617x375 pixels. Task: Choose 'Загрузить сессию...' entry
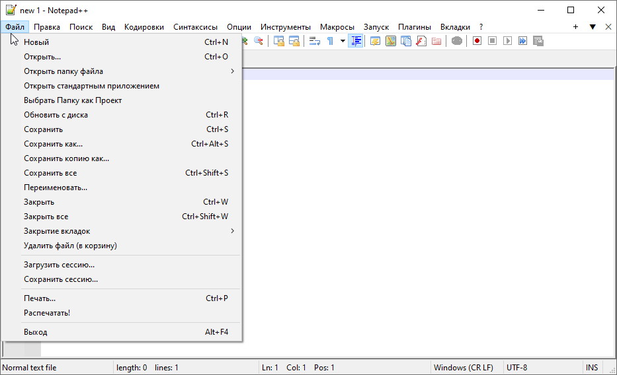(x=122, y=265)
